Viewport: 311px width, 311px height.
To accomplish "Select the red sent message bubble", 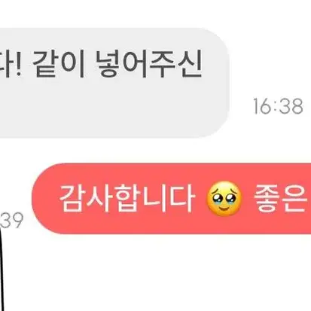I will 172,199.
